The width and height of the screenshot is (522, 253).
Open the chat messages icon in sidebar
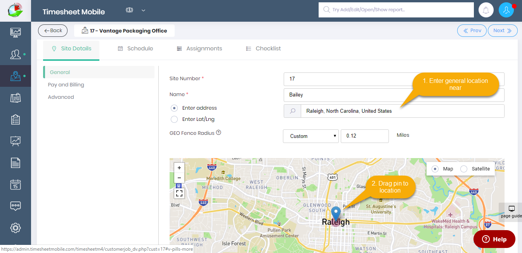pyautogui.click(x=16, y=206)
